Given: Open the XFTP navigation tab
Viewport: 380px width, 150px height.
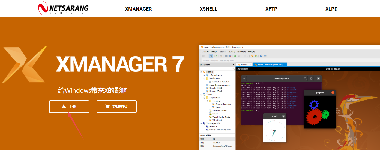Looking at the screenshot, I should point(271,9).
